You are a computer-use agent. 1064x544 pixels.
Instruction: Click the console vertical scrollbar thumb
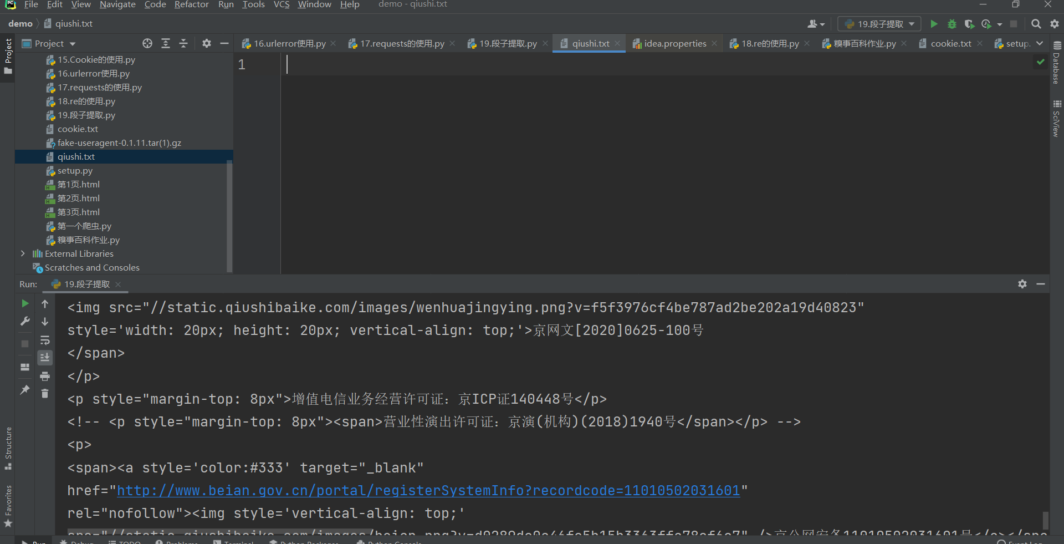coord(1045,521)
